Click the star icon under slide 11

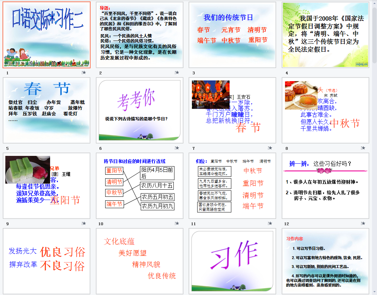(x=270, y=223)
